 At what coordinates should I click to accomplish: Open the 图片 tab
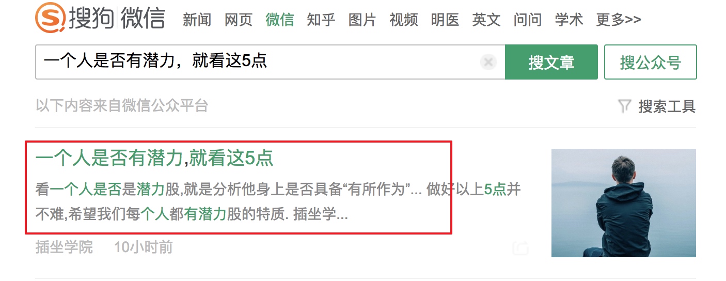pyautogui.click(x=362, y=20)
